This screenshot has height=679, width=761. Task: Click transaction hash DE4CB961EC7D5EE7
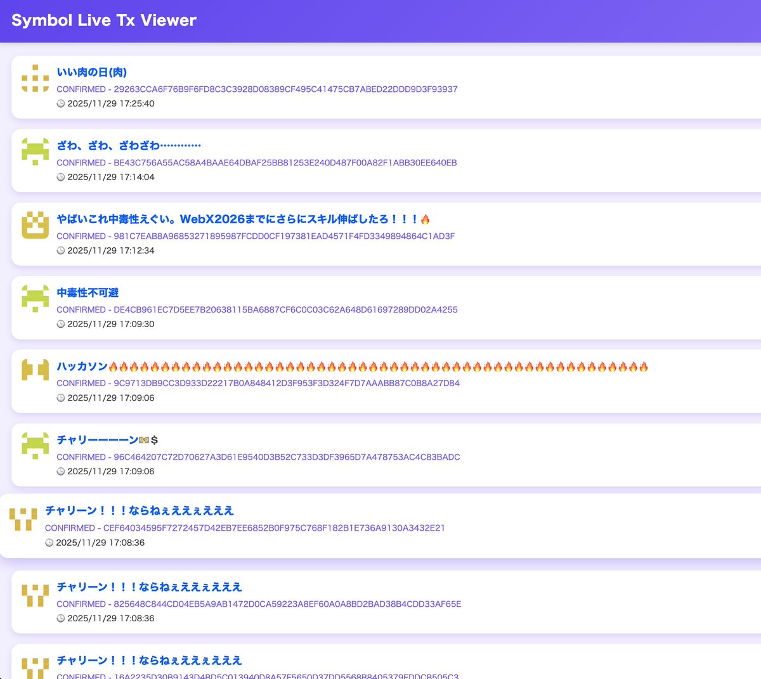tap(285, 310)
